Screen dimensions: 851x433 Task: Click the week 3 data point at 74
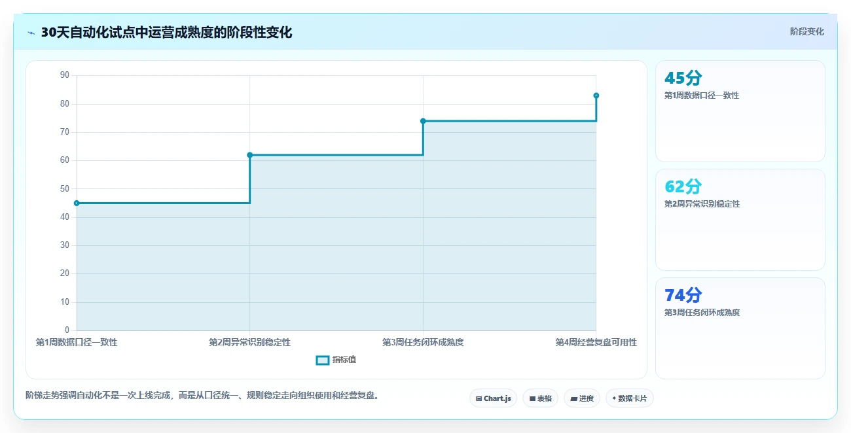[x=423, y=121]
